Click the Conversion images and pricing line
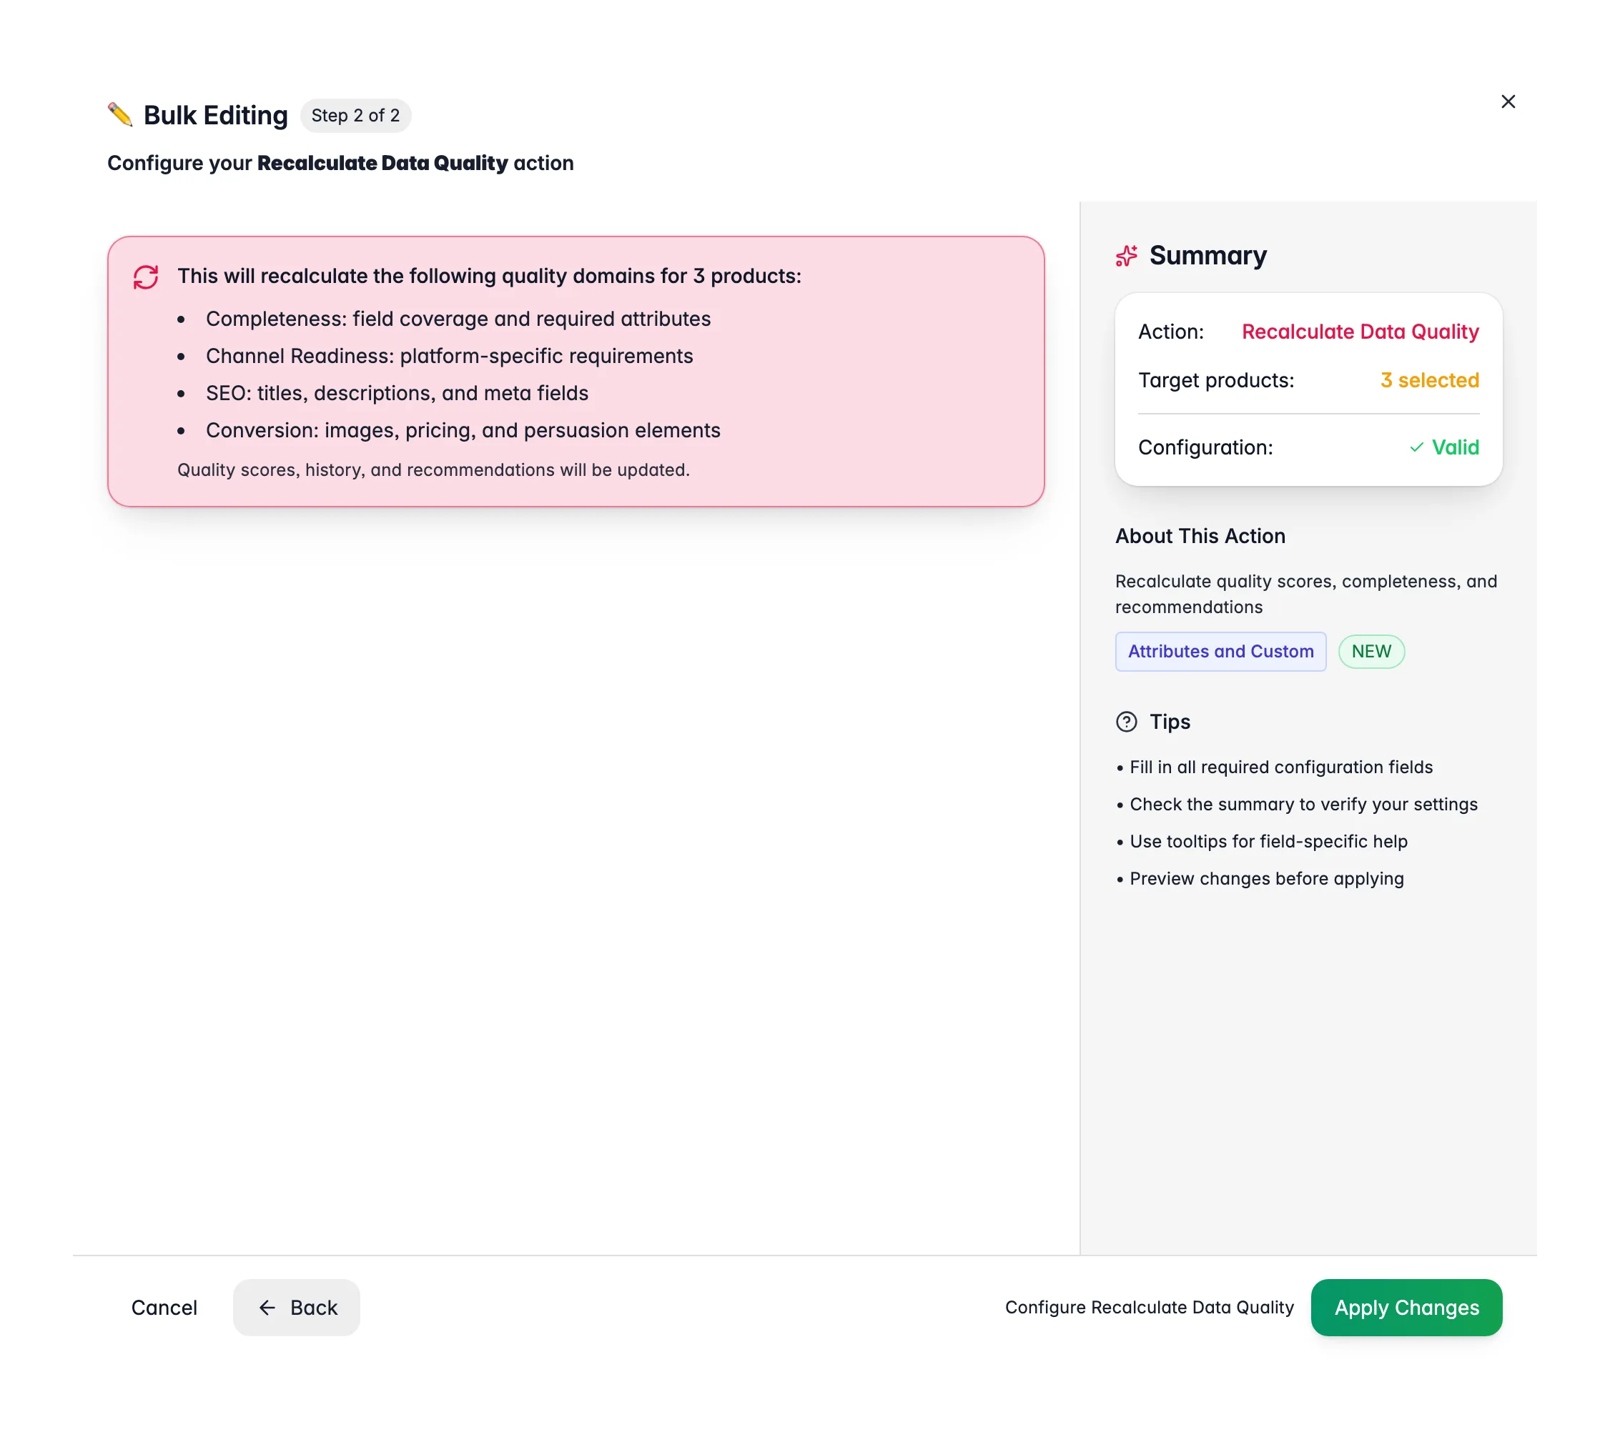The image size is (1610, 1432). pyautogui.click(x=463, y=430)
